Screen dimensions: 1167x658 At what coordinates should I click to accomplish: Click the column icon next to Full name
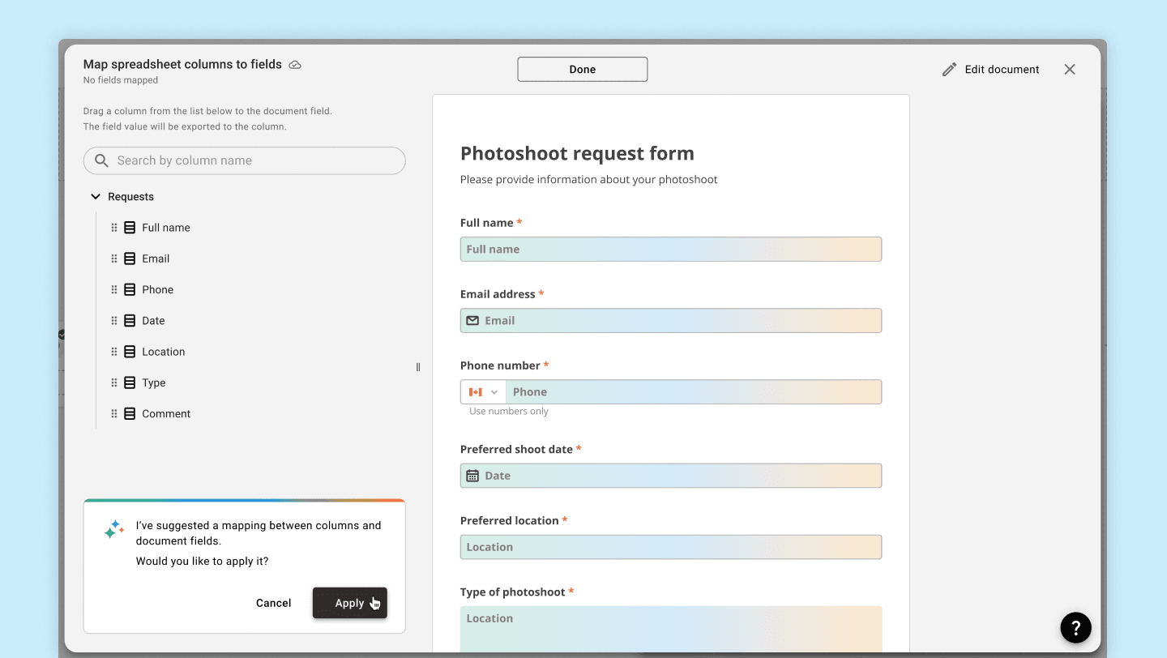[x=130, y=228]
